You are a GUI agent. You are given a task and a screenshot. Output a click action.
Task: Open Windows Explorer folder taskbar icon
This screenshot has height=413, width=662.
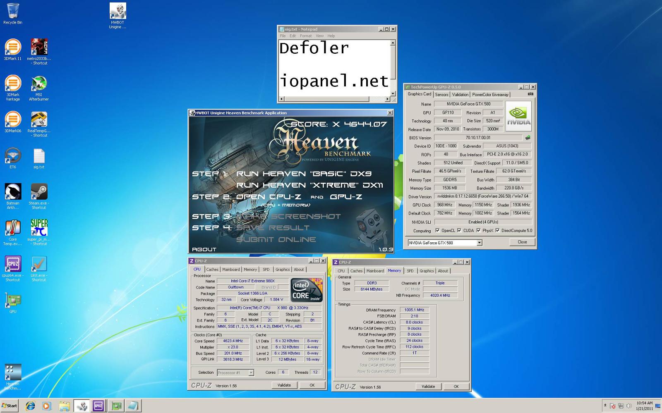point(64,406)
